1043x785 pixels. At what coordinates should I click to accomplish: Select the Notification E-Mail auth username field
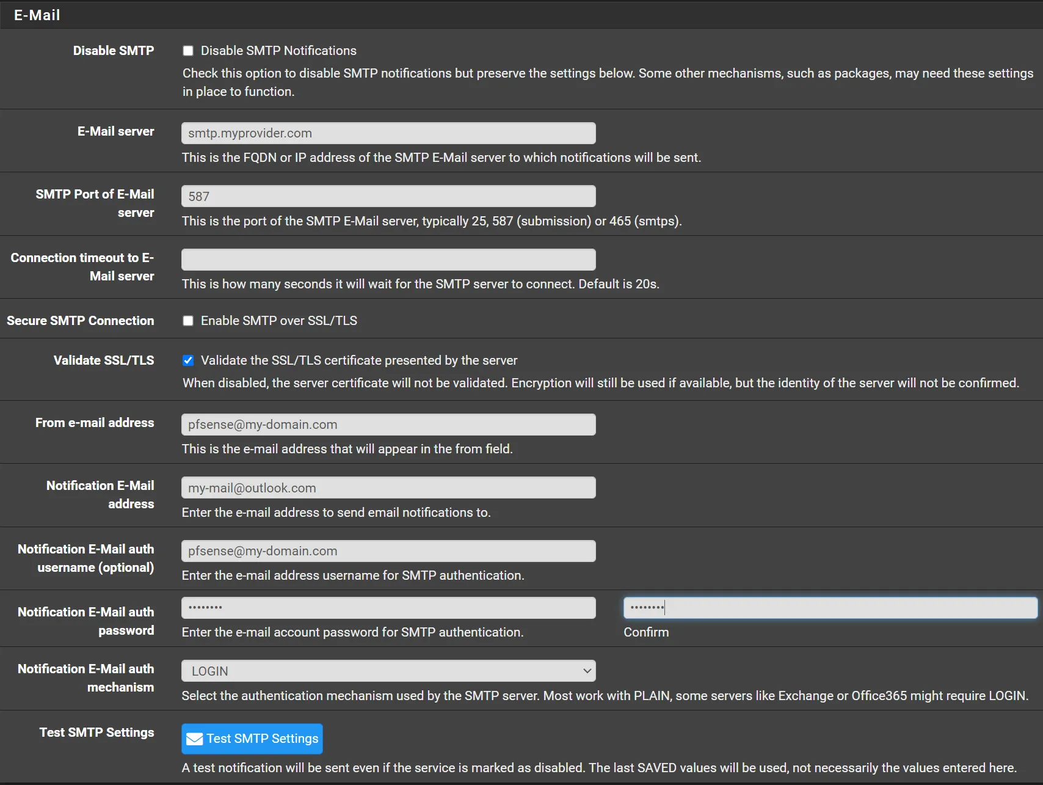pyautogui.click(x=388, y=550)
